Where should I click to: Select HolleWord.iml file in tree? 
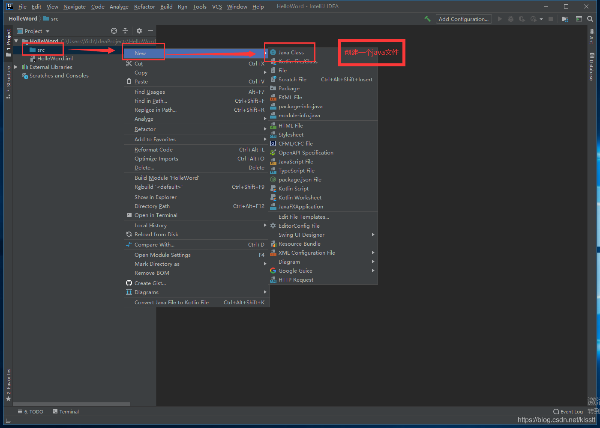[55, 59]
